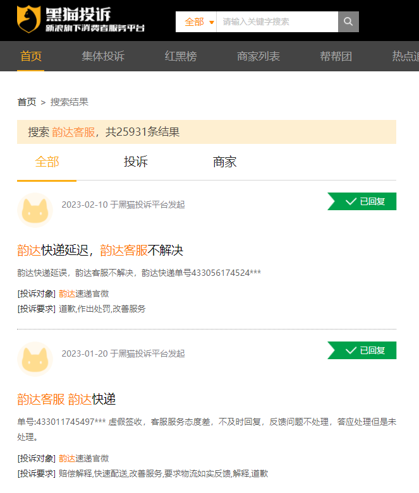Viewport: 419px width, 493px height.
Task: Switch to the 投诉 results tab
Action: tap(136, 162)
